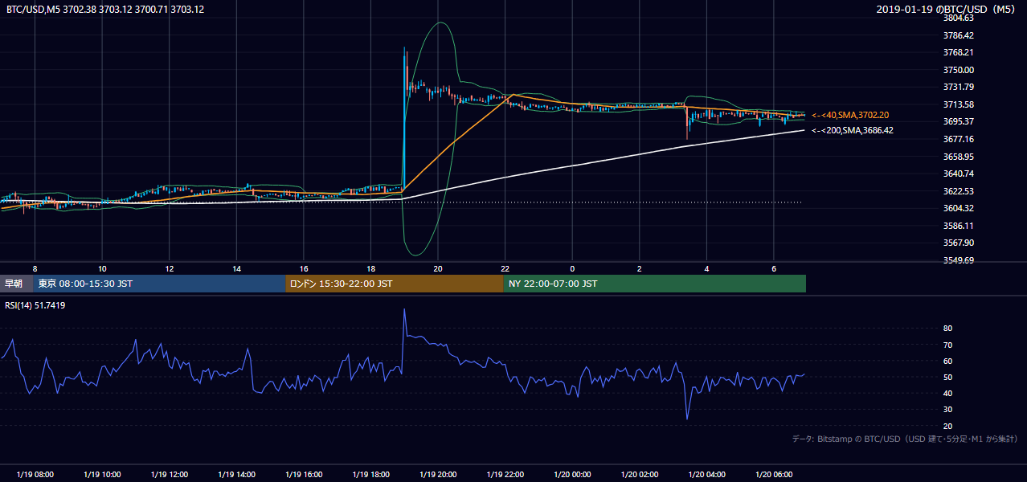Screen dimensions: 1027x482
Task: Click the 1/20 06:00 time label
Action: click(x=773, y=474)
